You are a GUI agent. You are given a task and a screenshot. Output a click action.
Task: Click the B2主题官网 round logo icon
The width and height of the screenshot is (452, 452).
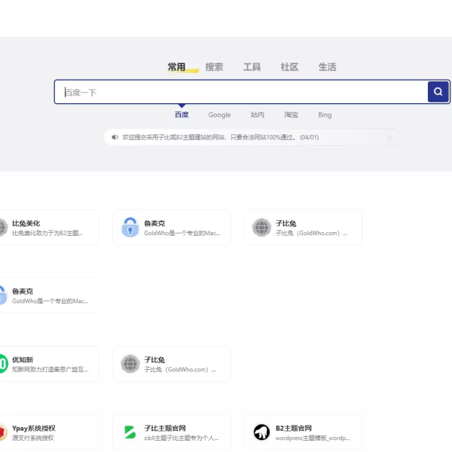click(261, 432)
